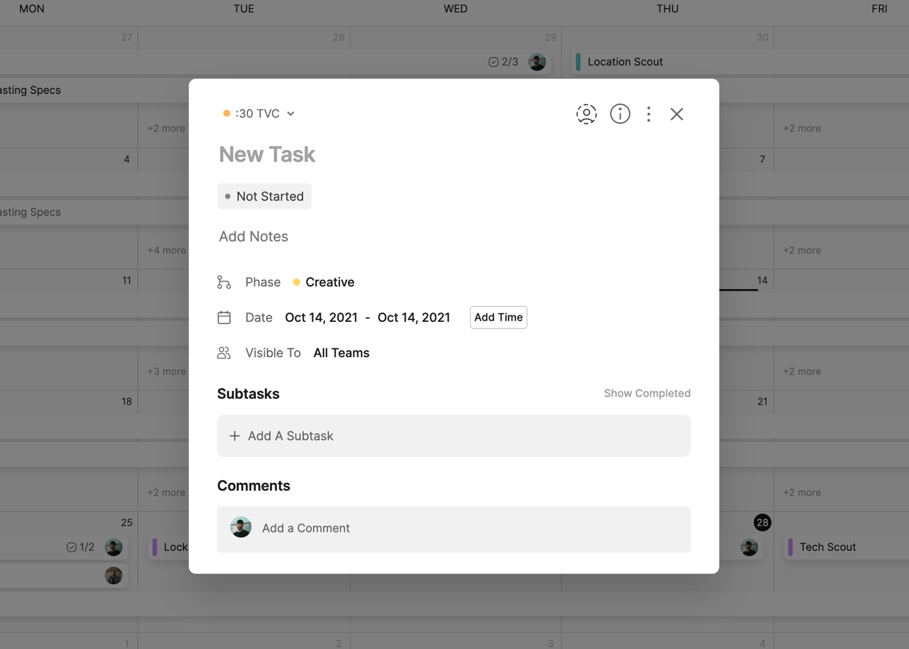Click the Phase branch icon
909x649 pixels.
(x=224, y=282)
